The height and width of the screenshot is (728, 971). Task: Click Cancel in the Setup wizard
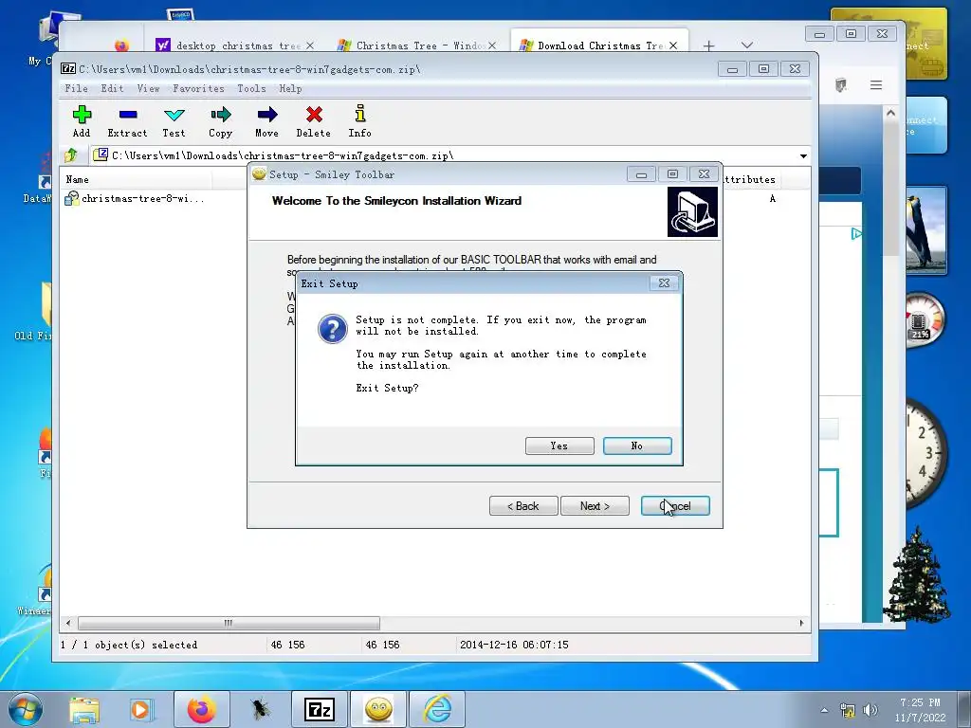(x=675, y=506)
